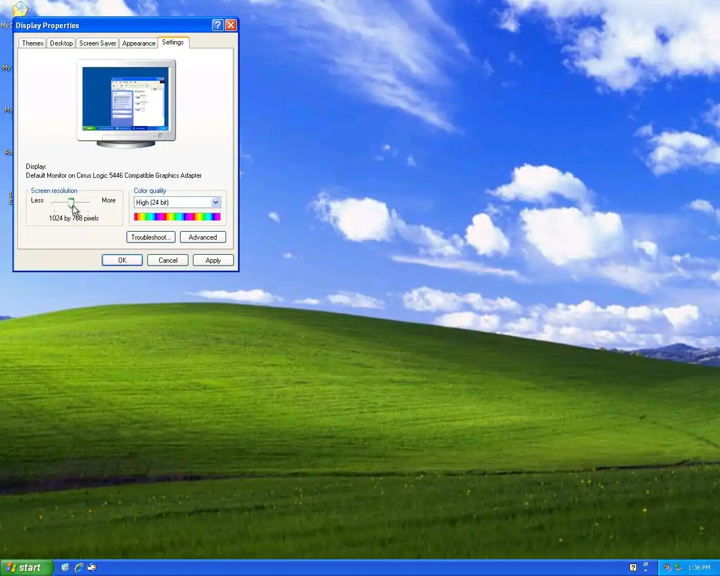The height and width of the screenshot is (576, 720).
Task: Open the language bar options arrow
Action: pos(646,570)
